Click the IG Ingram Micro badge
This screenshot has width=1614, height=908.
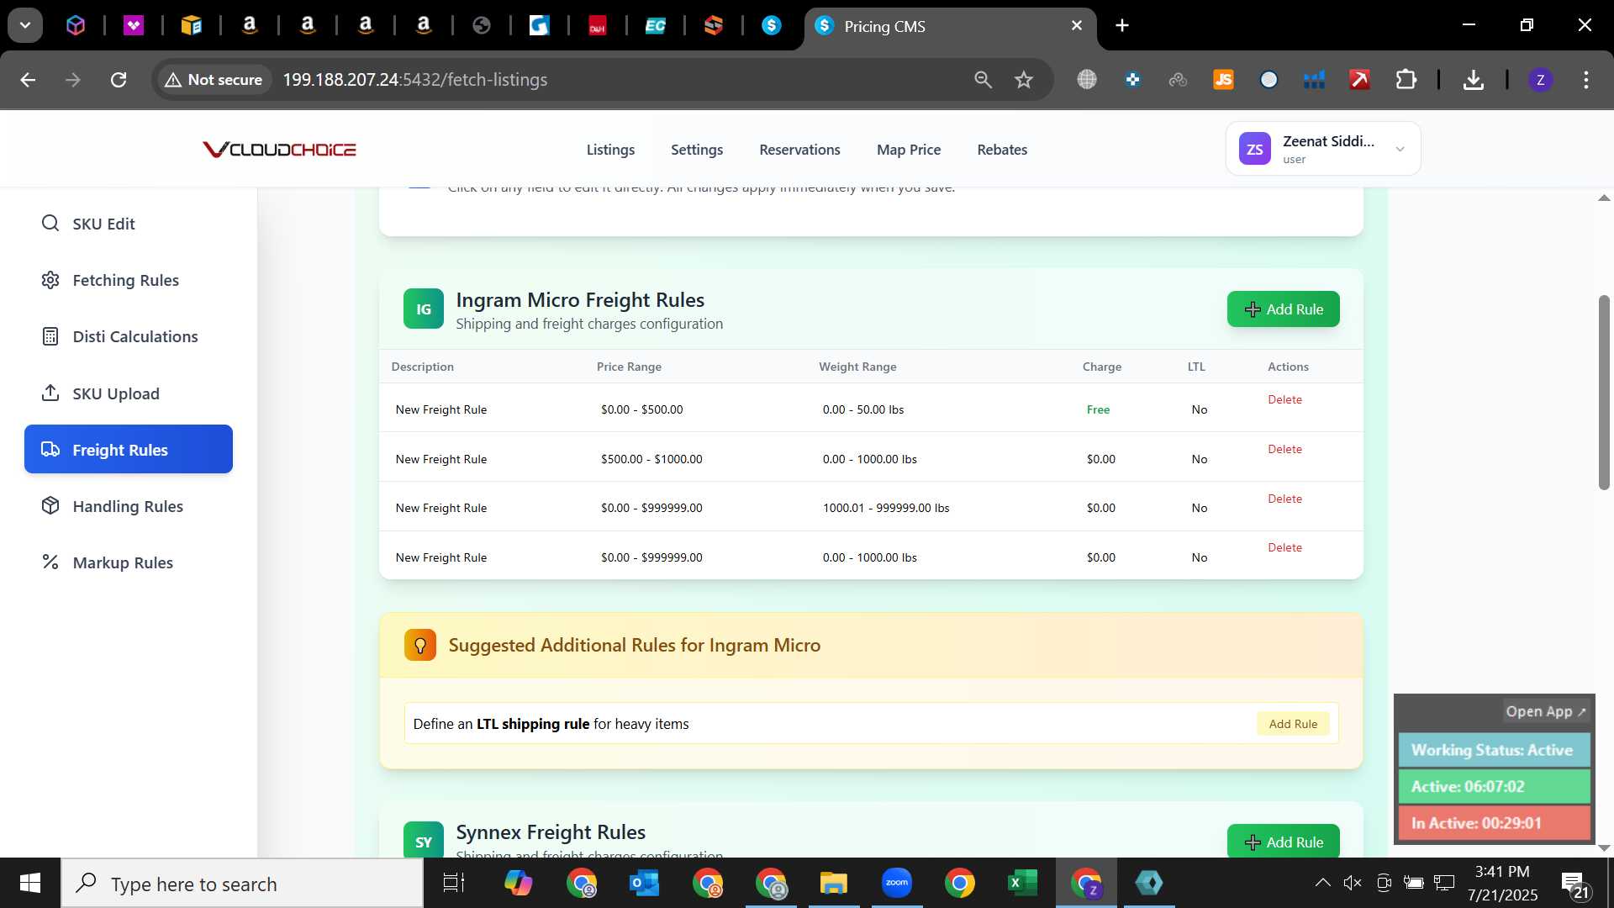[x=424, y=309]
